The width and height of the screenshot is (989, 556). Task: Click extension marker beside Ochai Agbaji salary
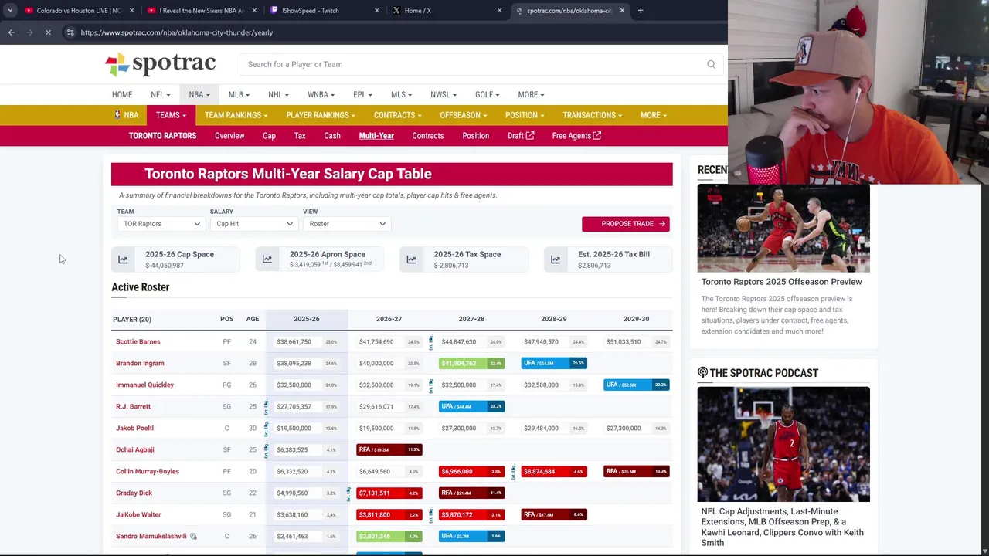[266, 449]
